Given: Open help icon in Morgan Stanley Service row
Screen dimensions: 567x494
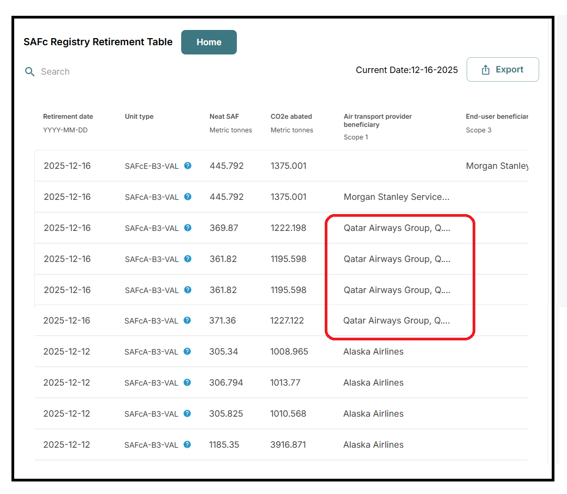Looking at the screenshot, I should [188, 197].
